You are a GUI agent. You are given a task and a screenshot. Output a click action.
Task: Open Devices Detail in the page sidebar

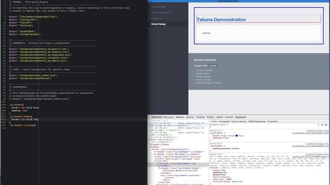158,7
